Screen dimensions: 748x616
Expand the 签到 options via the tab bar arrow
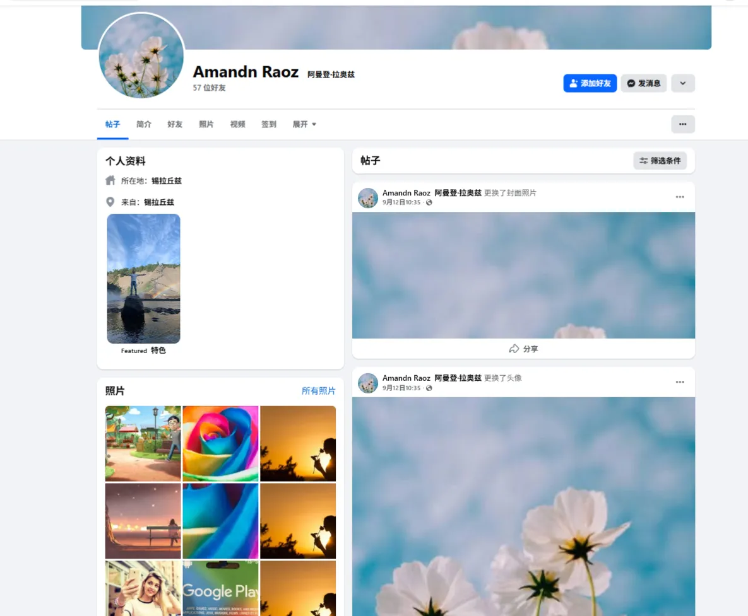click(315, 124)
